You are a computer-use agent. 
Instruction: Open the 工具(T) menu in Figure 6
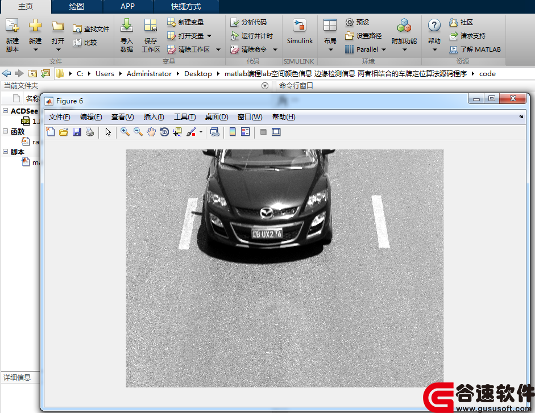(x=185, y=117)
